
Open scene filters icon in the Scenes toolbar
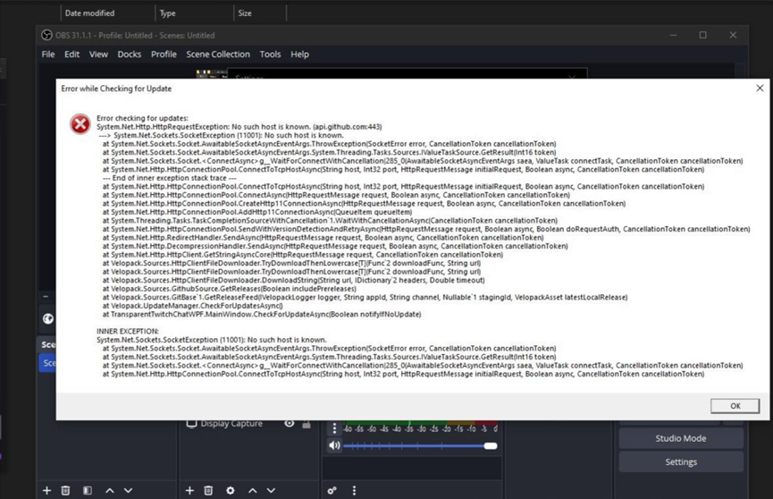(88, 491)
